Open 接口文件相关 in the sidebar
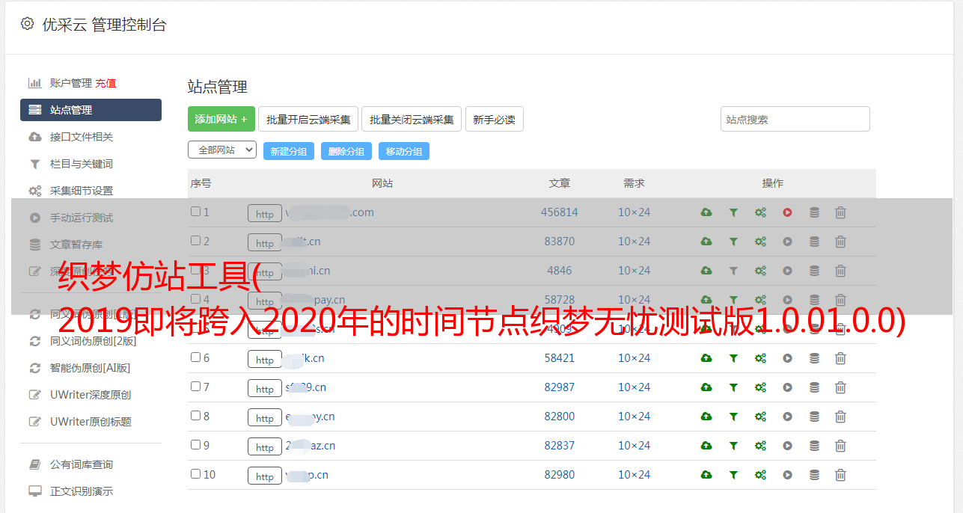The height and width of the screenshot is (513, 963). click(x=82, y=137)
